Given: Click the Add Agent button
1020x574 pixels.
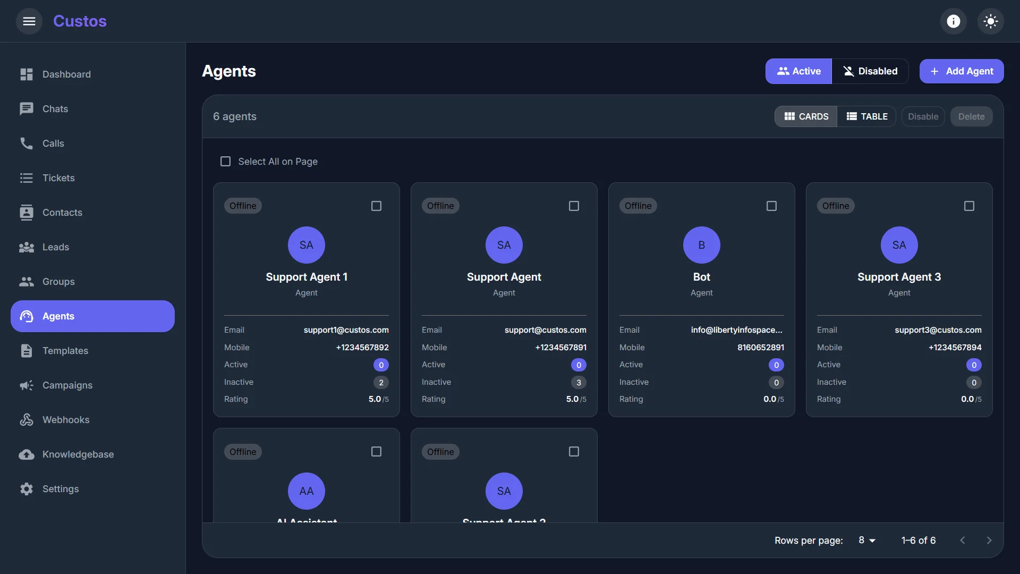Looking at the screenshot, I should click(962, 71).
